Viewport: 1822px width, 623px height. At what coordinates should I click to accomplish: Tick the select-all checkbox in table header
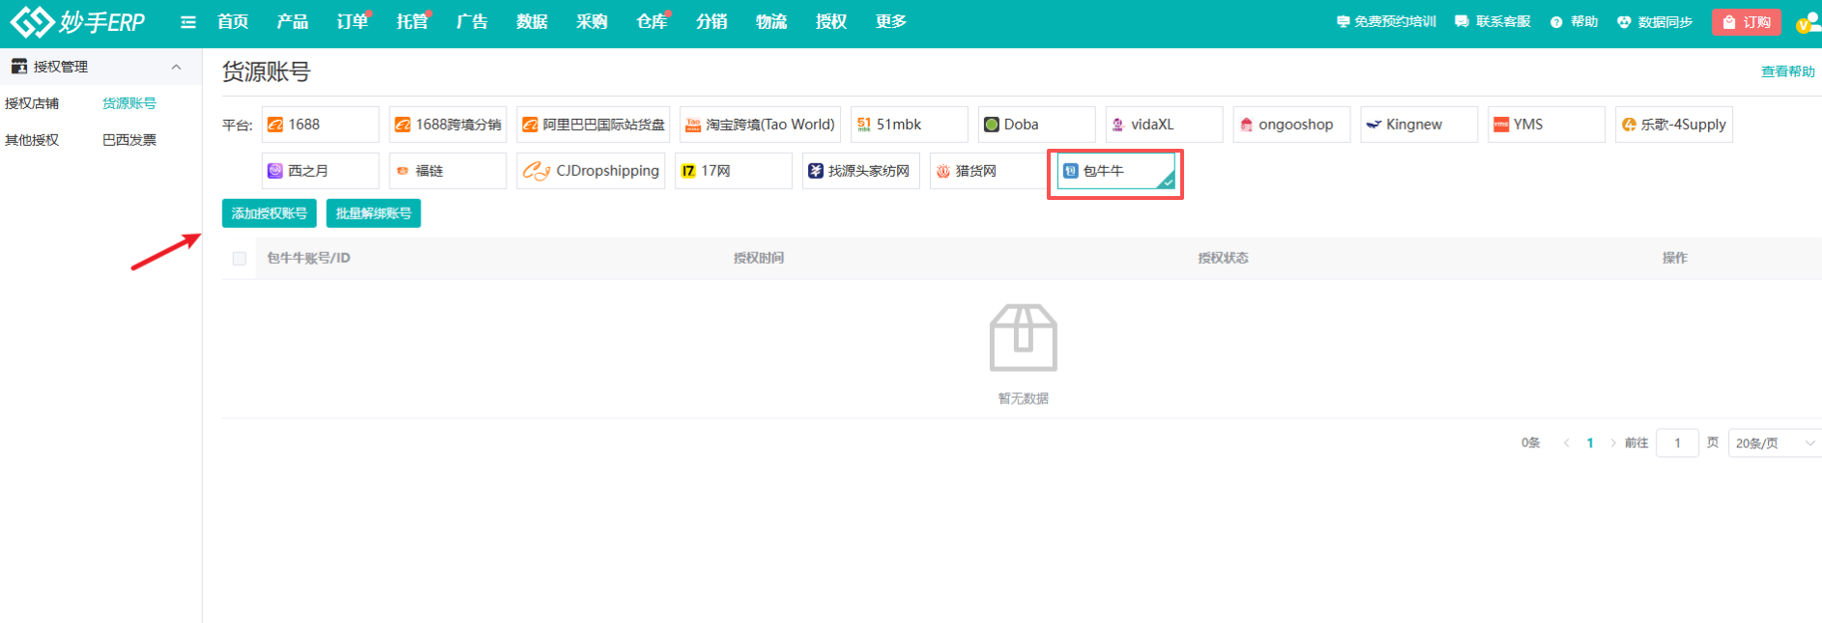point(240,259)
